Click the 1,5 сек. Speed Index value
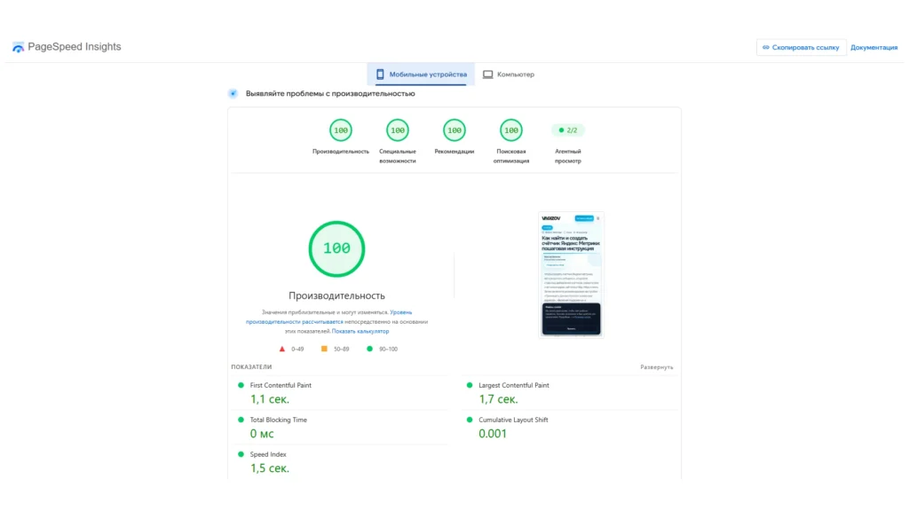Image resolution: width=909 pixels, height=511 pixels. coord(270,468)
